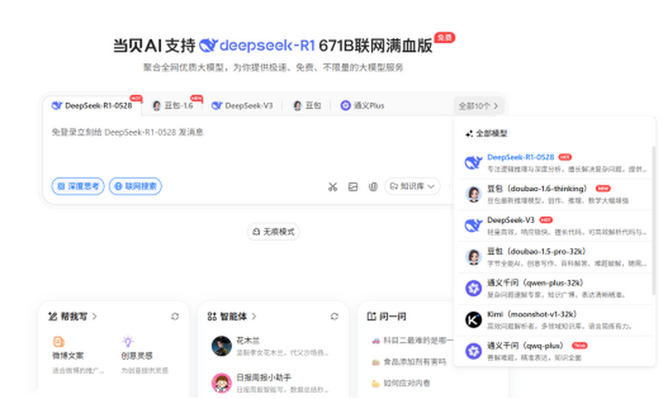Viewport: 663px width, 399px height.
Task: Toggle 深度思考 deep thinking mode
Action: pyautogui.click(x=78, y=187)
